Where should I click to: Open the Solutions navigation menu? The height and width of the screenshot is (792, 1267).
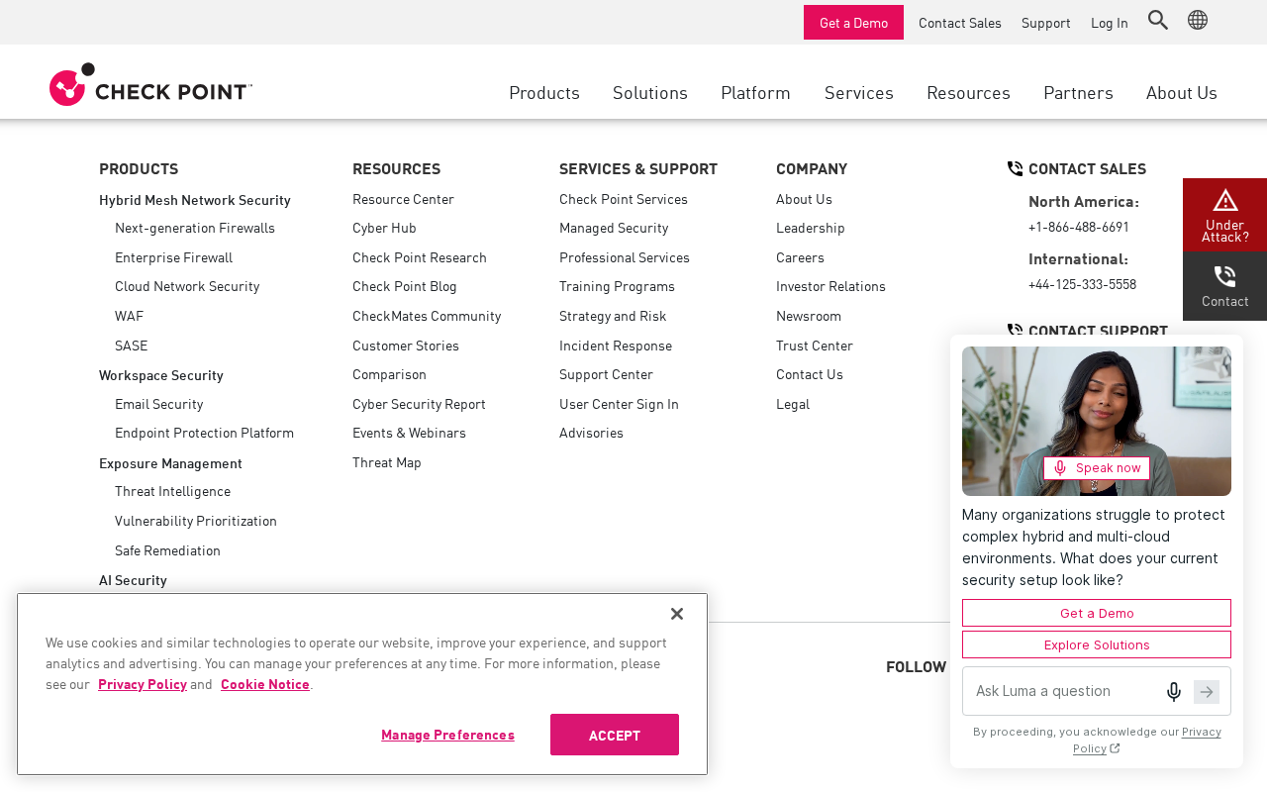click(x=650, y=92)
